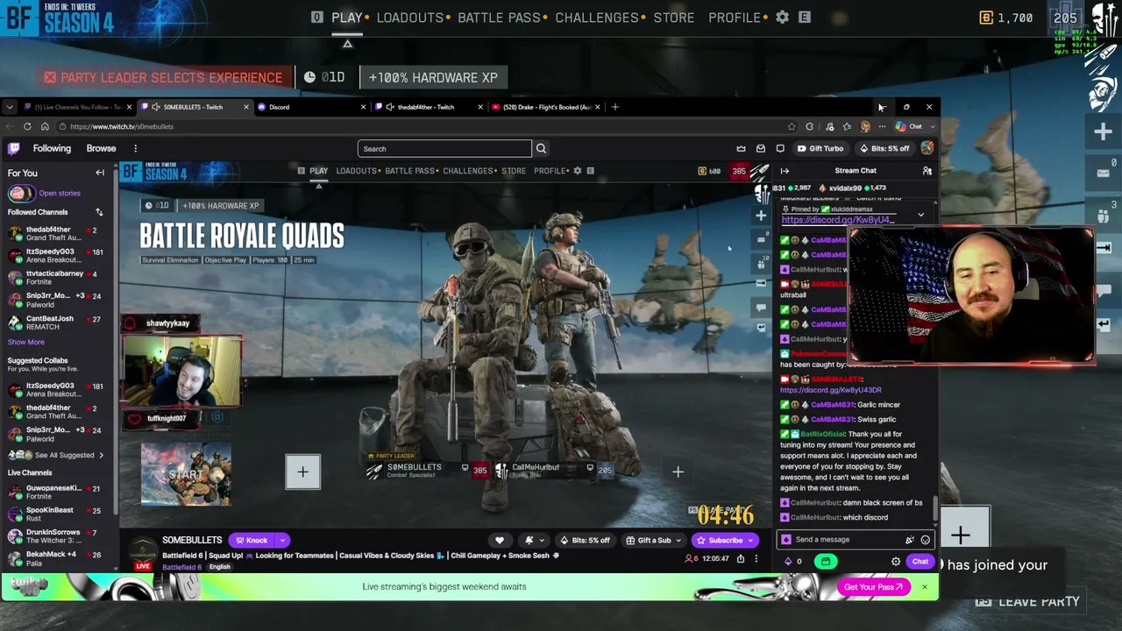The image size is (1122, 631).
Task: Reload the browser page
Action: (x=27, y=126)
